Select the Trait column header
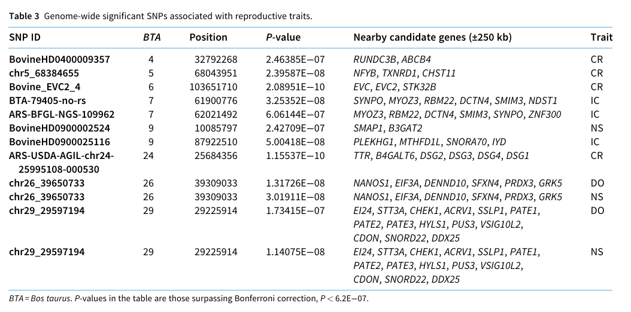This screenshot has width=631, height=312. click(x=601, y=37)
